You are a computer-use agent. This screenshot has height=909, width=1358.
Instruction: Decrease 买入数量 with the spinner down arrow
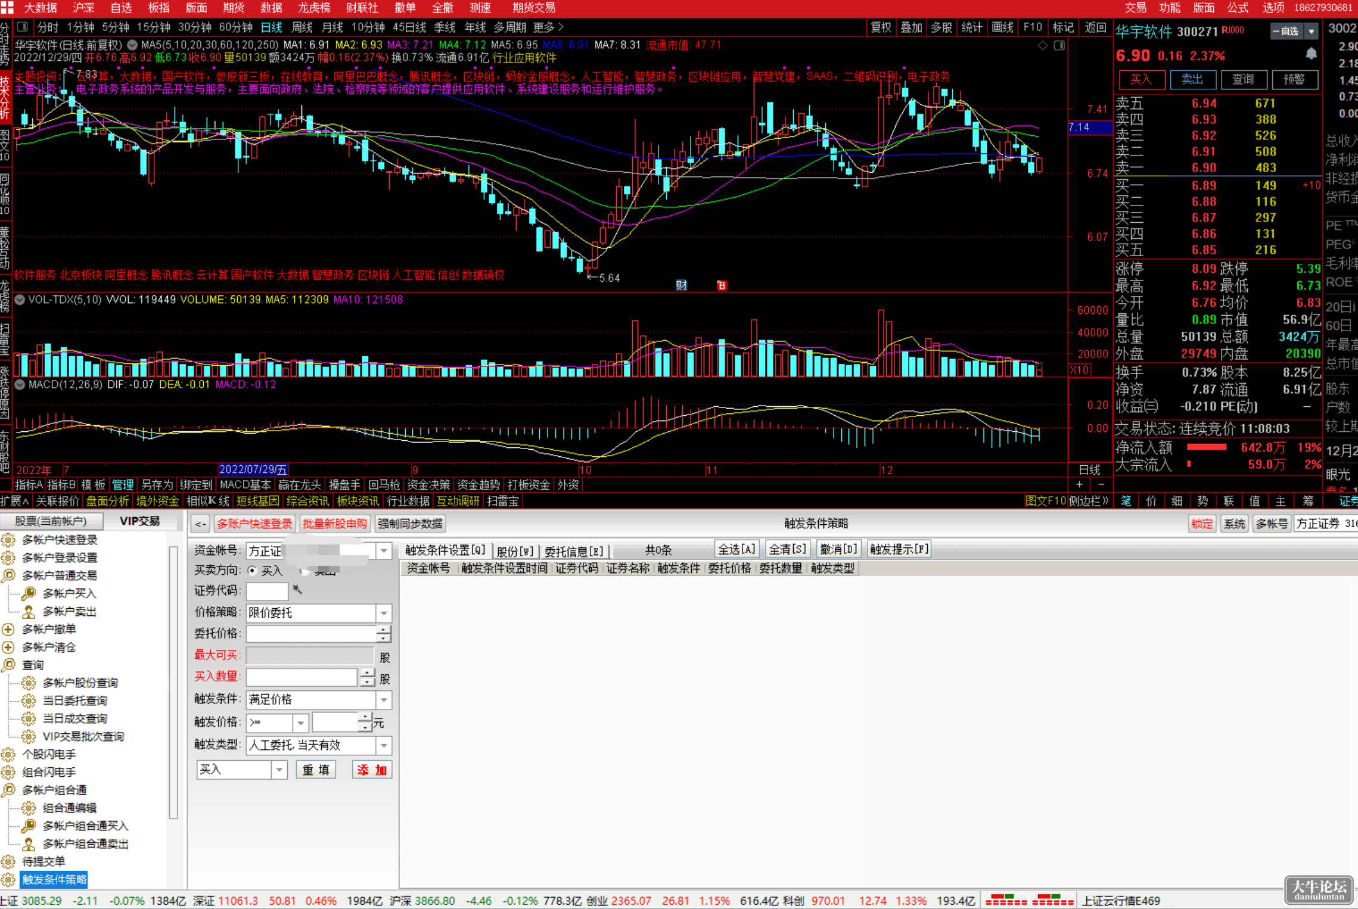[x=367, y=681]
